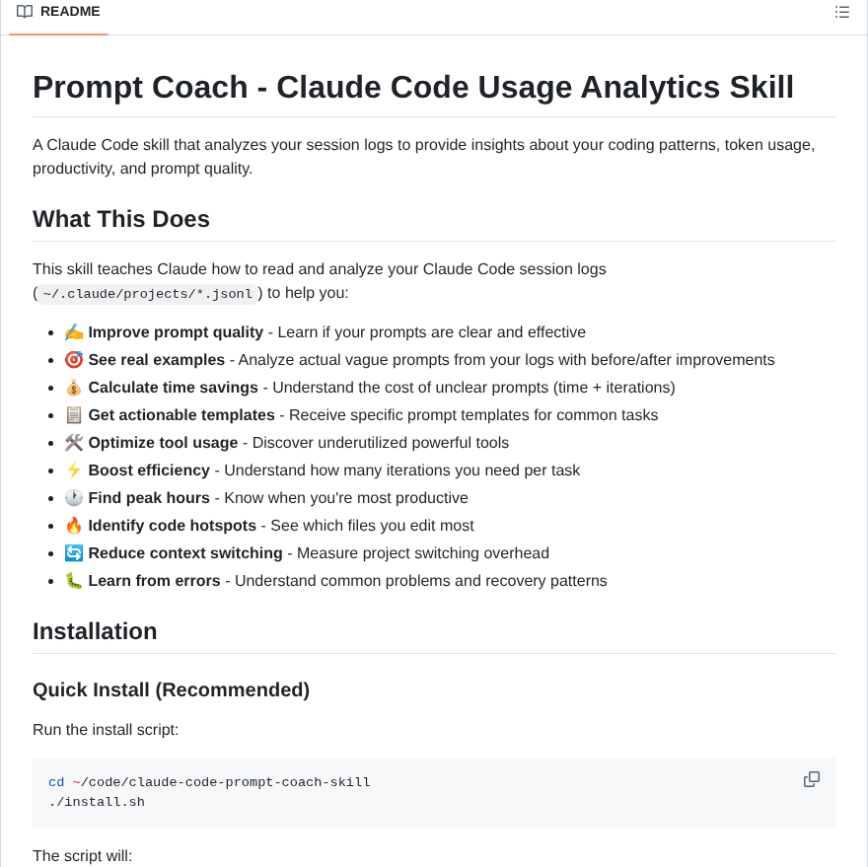Click the Quick Install (Recommended) heading
The width and height of the screenshot is (868, 867).
click(171, 689)
